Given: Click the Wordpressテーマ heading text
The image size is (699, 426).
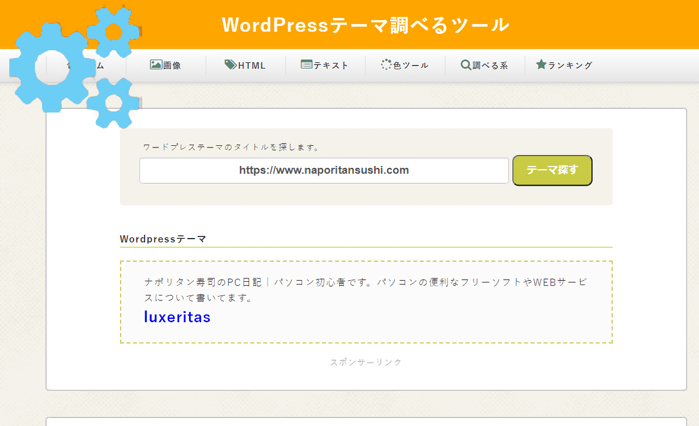Looking at the screenshot, I should (x=163, y=239).
